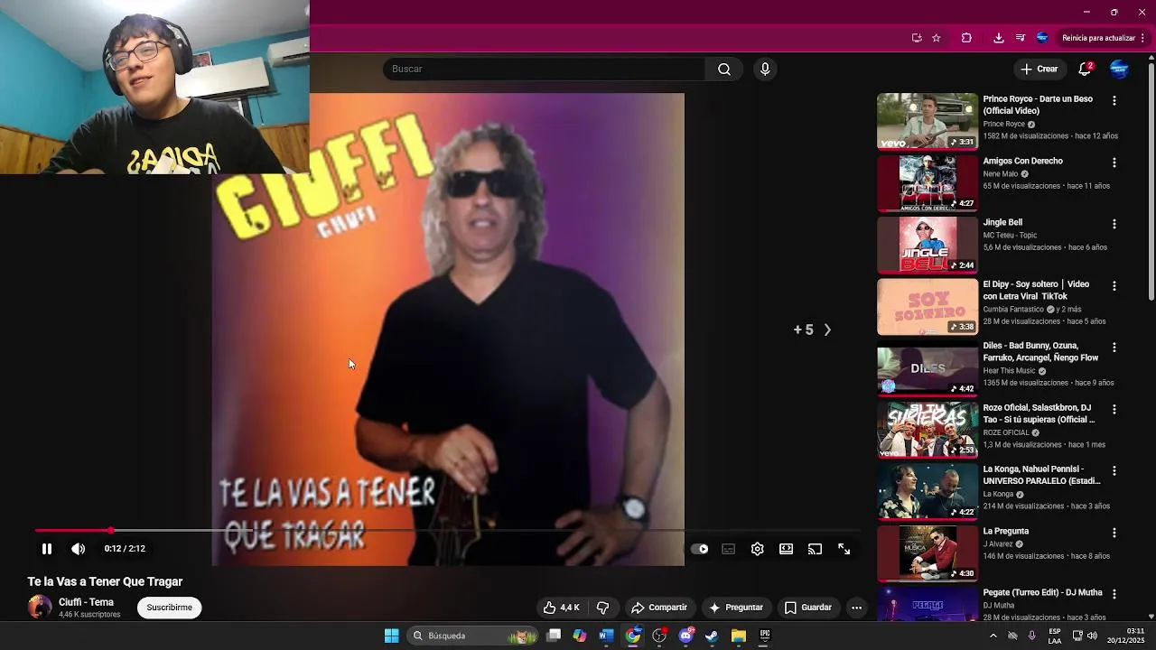Screen dimensions: 1156x650
Task: Install app using the Chrome install icon
Action: 917,38
